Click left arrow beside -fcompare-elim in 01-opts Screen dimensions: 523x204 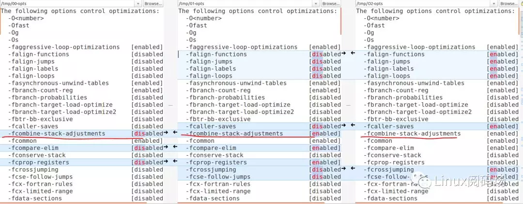[174, 148]
